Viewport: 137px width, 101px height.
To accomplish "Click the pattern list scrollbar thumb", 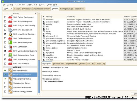I will (x=39, y=77).
